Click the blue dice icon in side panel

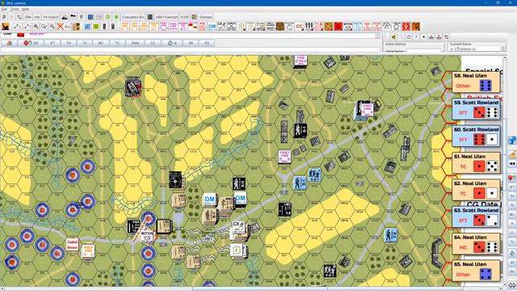[x=512, y=141]
